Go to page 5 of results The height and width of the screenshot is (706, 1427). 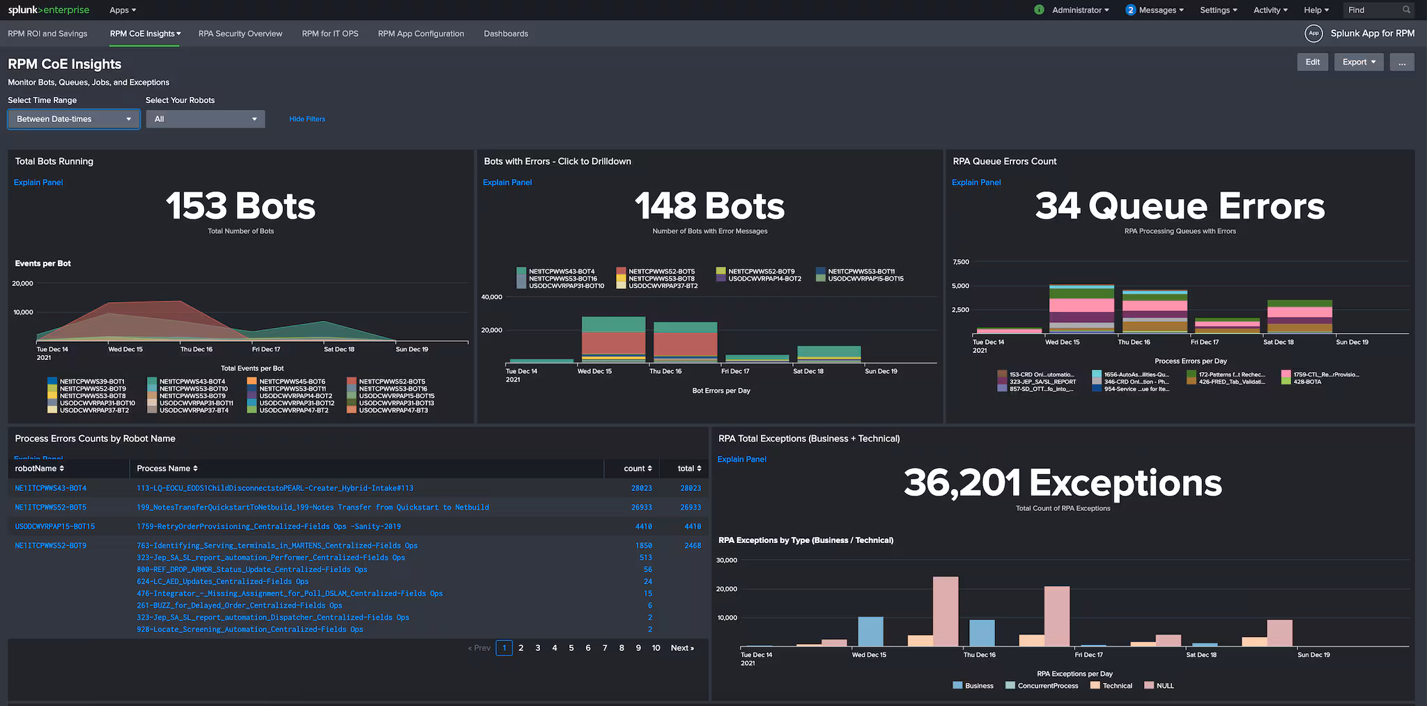[x=571, y=648]
